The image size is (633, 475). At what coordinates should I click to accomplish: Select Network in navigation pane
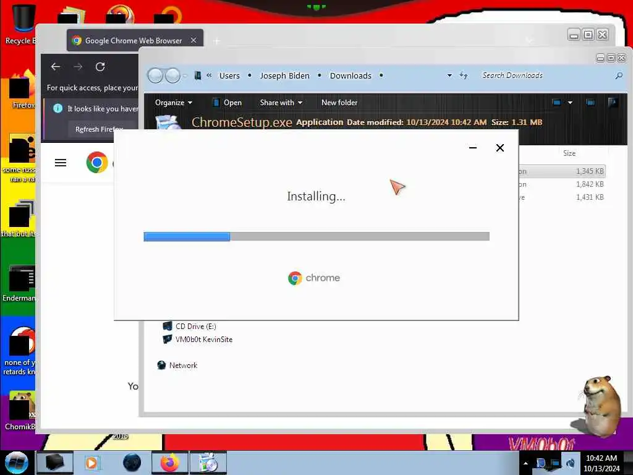[x=177, y=365]
